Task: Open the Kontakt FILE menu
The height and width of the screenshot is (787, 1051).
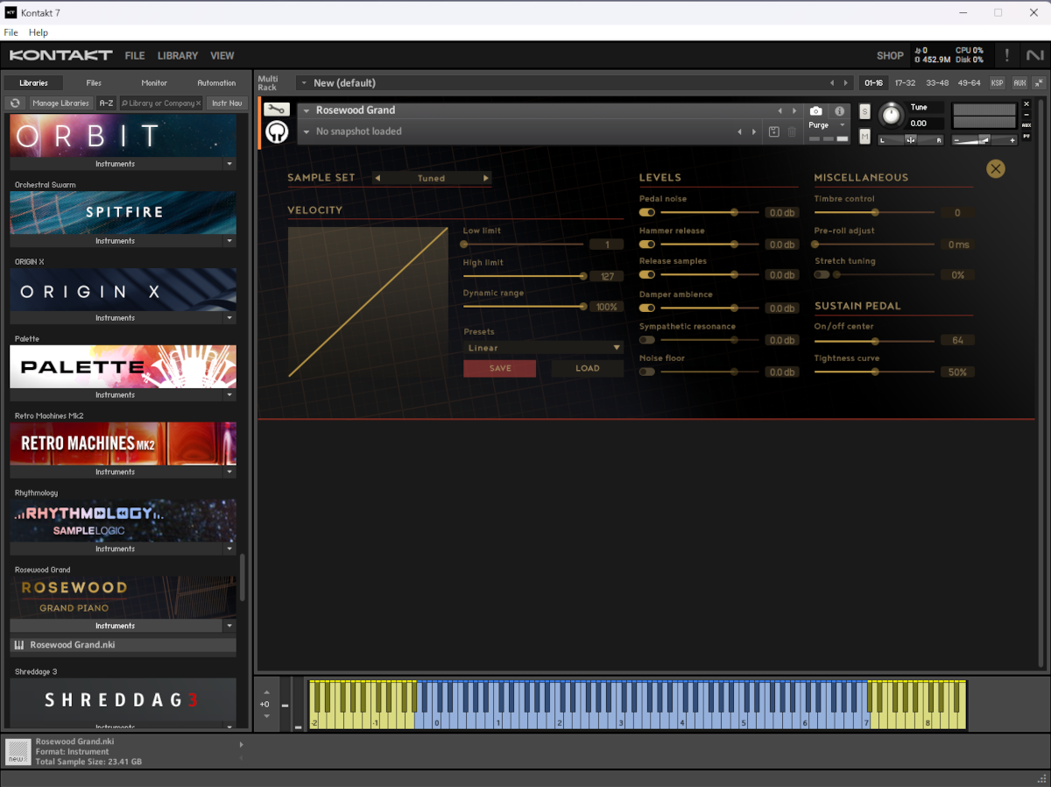Action: pyautogui.click(x=135, y=55)
